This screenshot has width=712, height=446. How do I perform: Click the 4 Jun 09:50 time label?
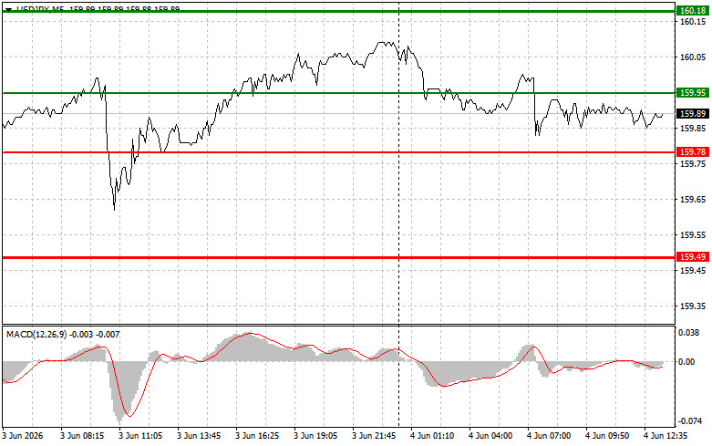[606, 436]
